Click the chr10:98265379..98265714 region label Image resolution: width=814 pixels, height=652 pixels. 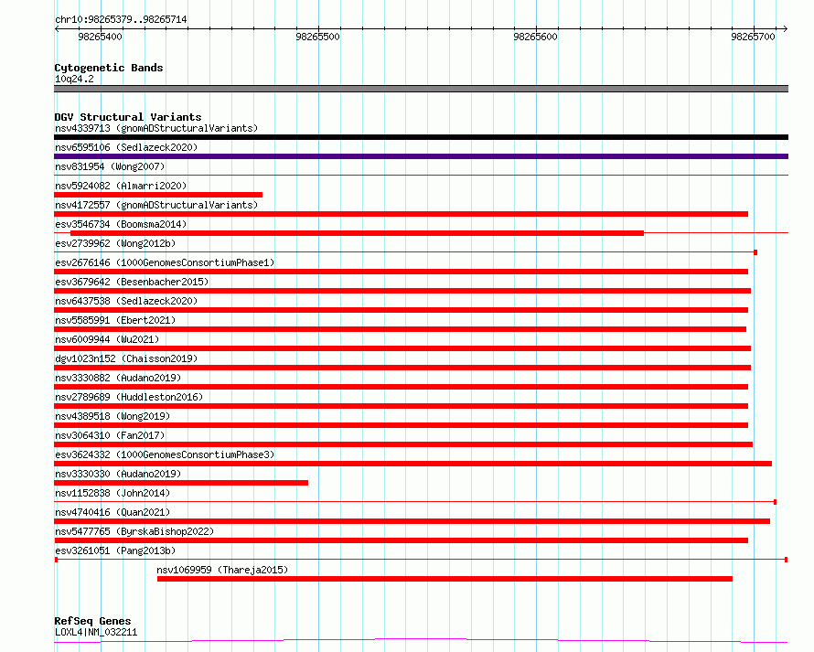pyautogui.click(x=121, y=19)
